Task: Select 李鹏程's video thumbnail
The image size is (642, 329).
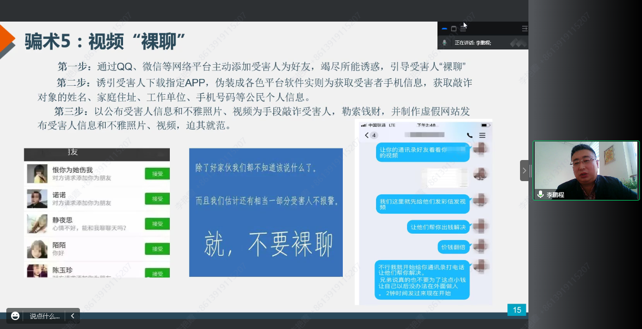Action: coord(586,170)
